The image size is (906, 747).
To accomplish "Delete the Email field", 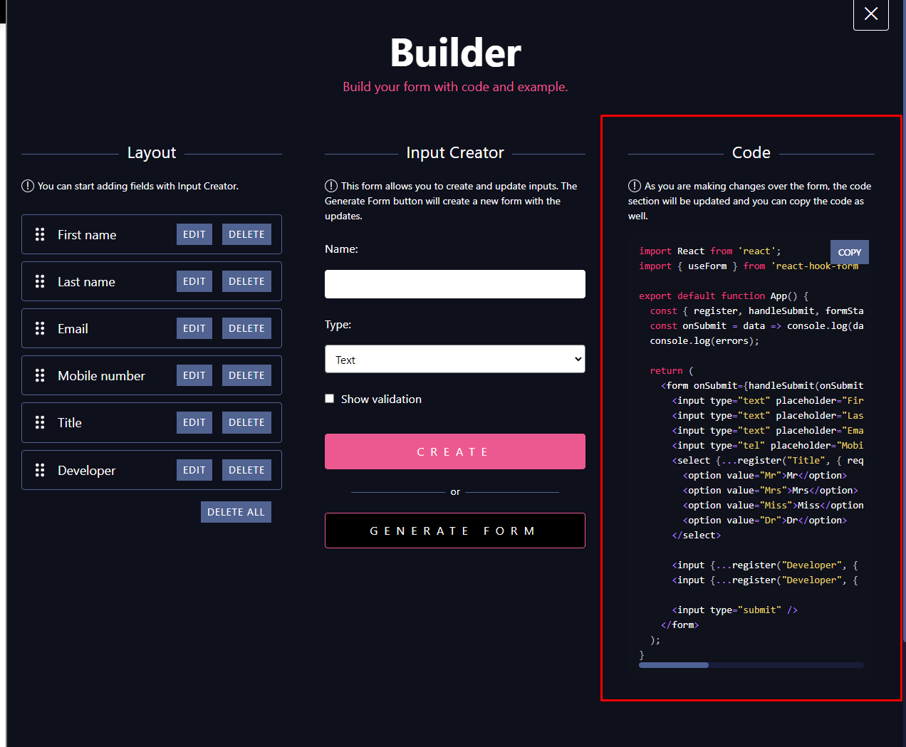I will pyautogui.click(x=246, y=328).
